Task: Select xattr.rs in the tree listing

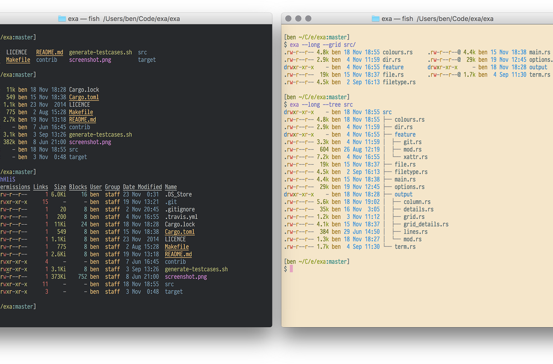Action: coord(416,157)
